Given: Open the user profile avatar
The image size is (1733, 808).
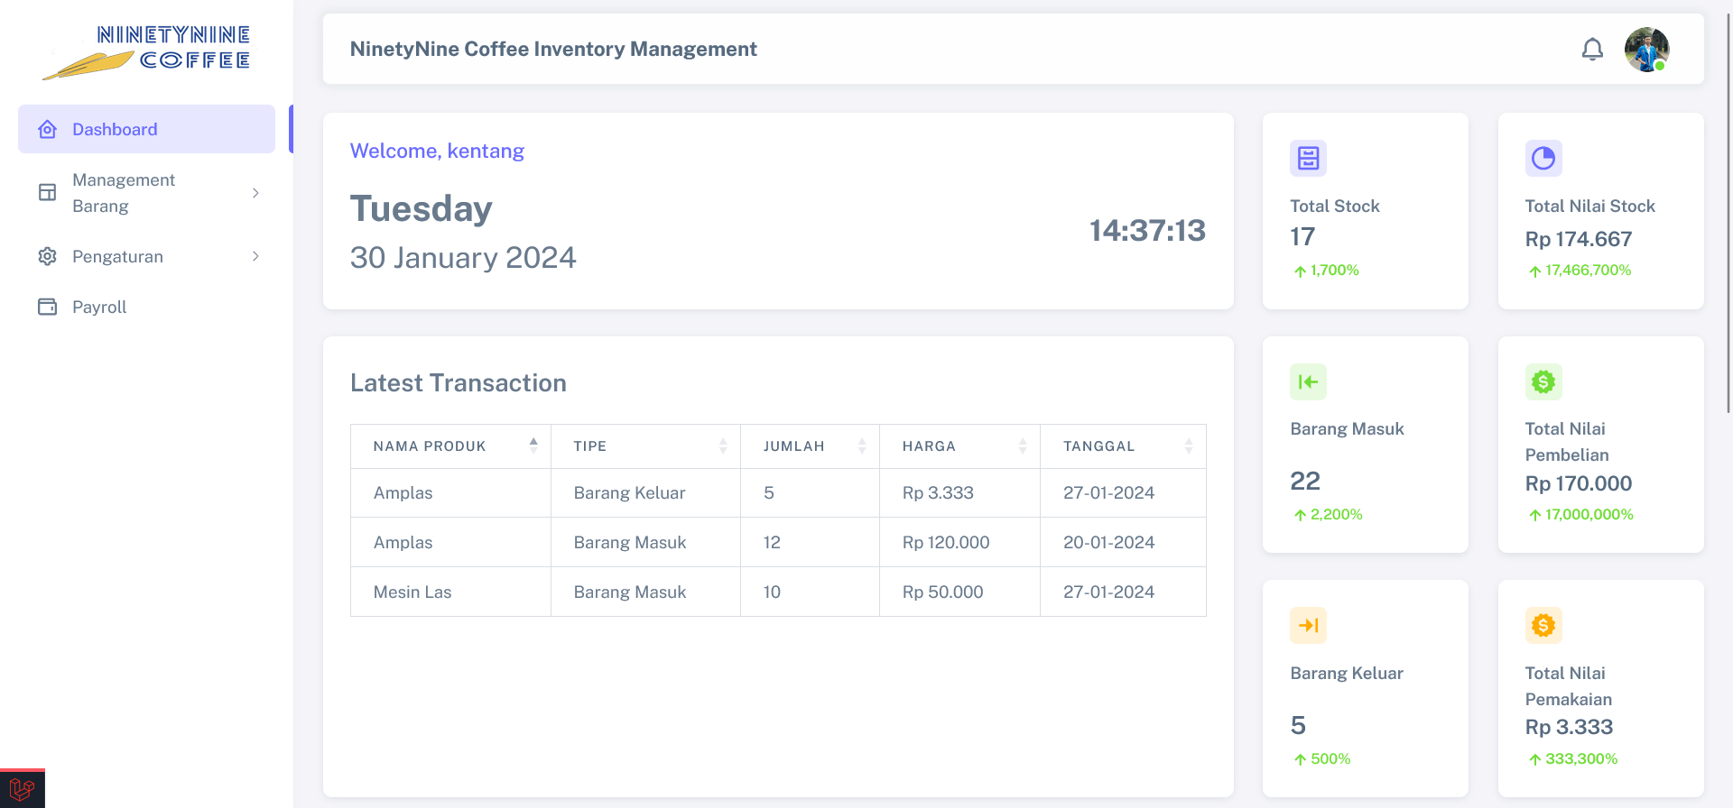Looking at the screenshot, I should click(x=1646, y=50).
